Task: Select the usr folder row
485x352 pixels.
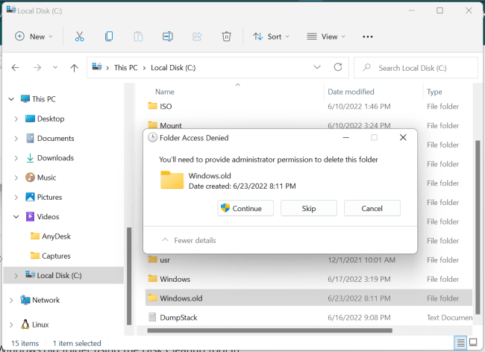Action: pos(308,260)
